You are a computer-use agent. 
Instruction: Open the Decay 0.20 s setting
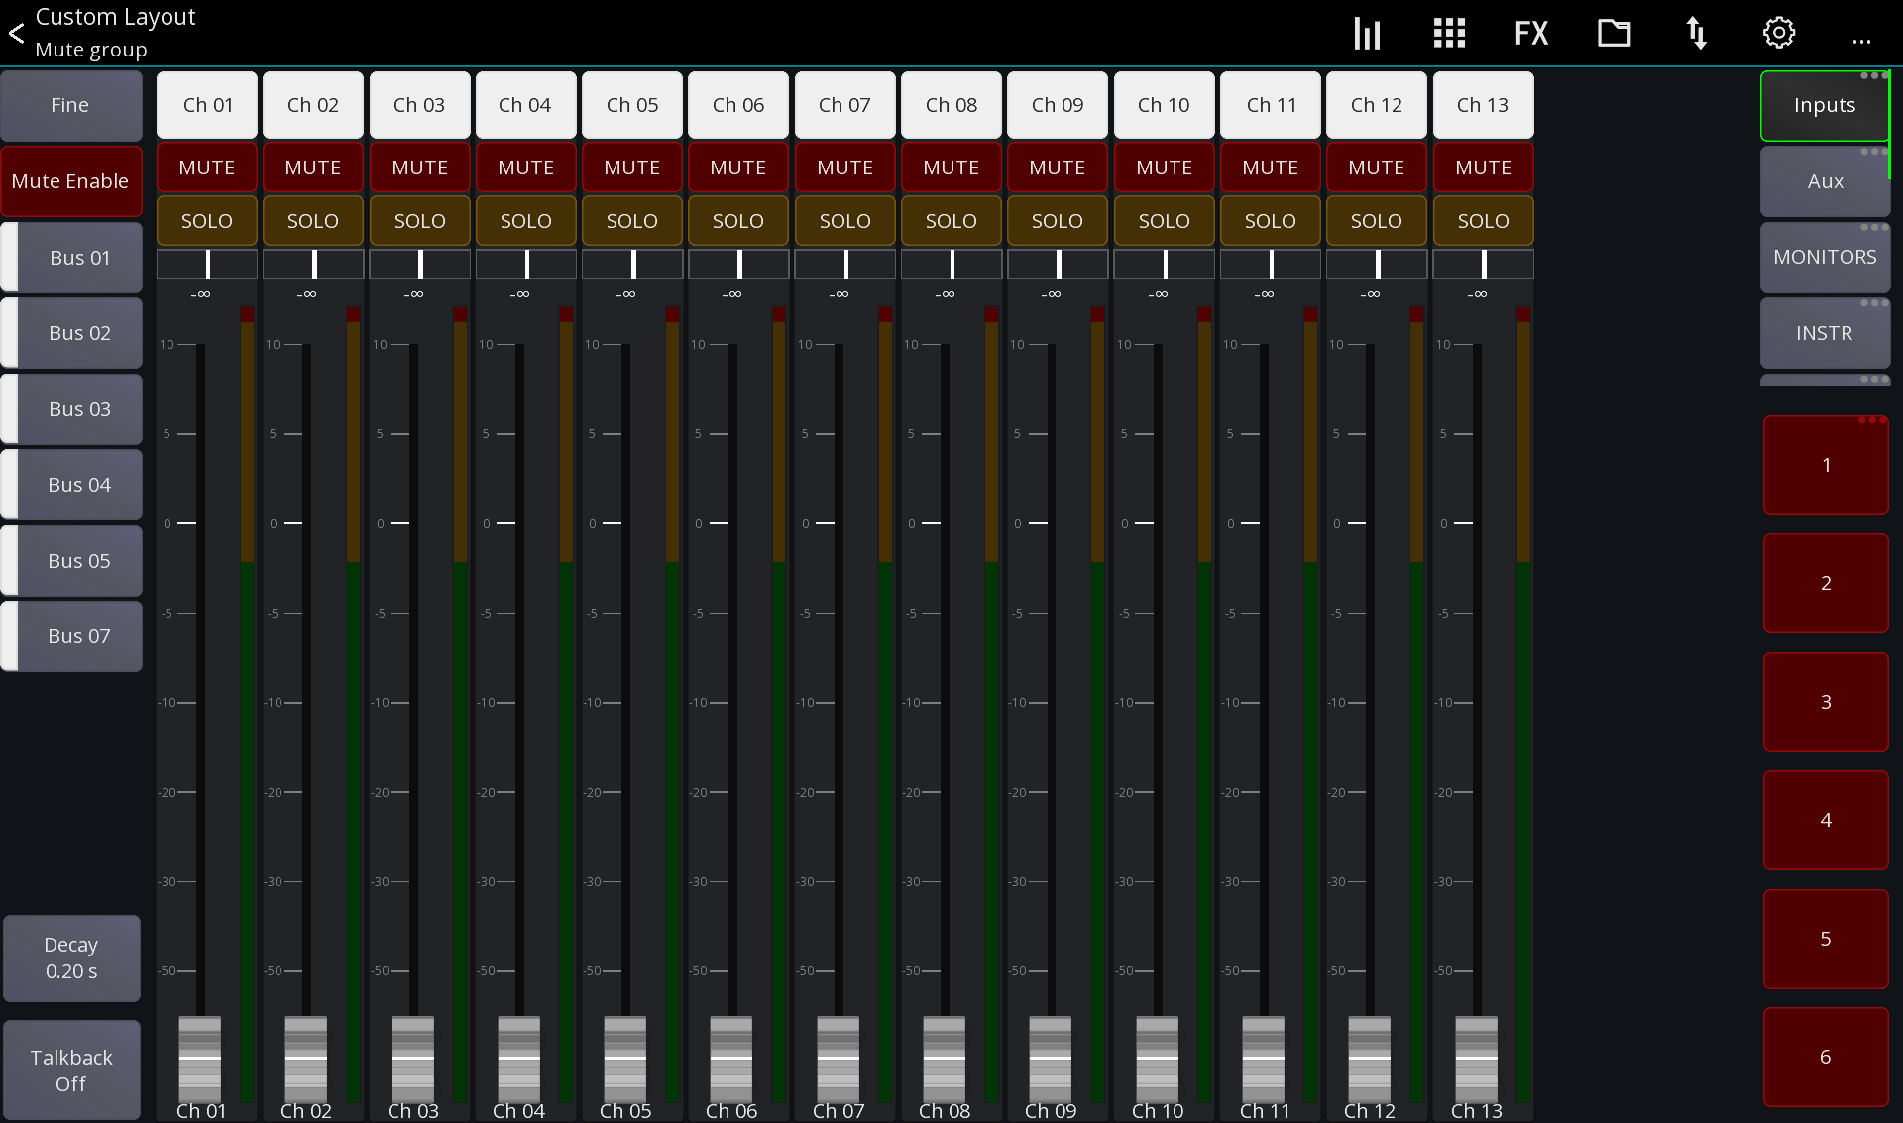click(x=71, y=957)
